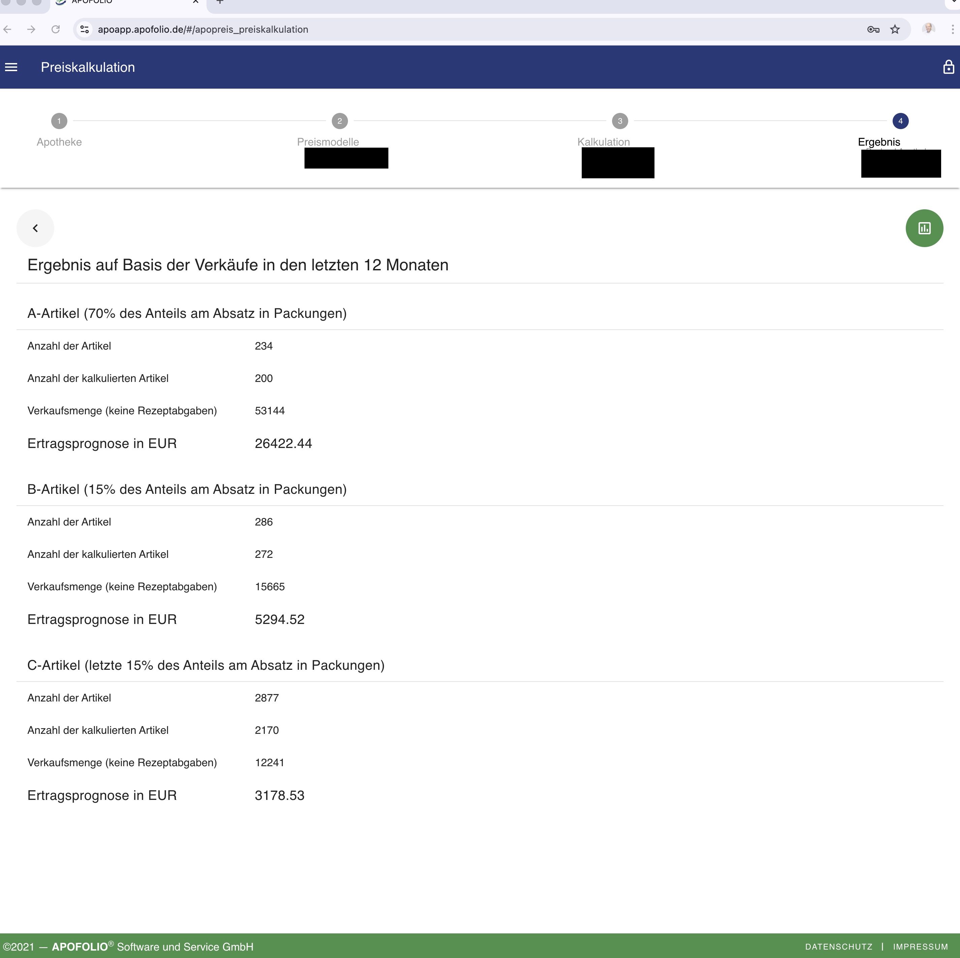Go to step 3 Kalkulation
The width and height of the screenshot is (960, 958).
620,121
